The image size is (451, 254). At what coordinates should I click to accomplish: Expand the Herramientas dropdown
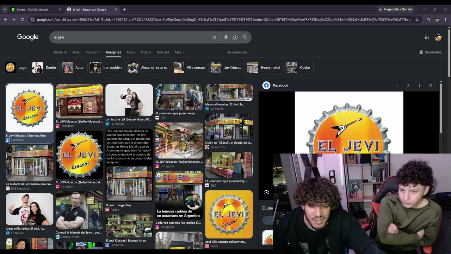click(x=239, y=52)
